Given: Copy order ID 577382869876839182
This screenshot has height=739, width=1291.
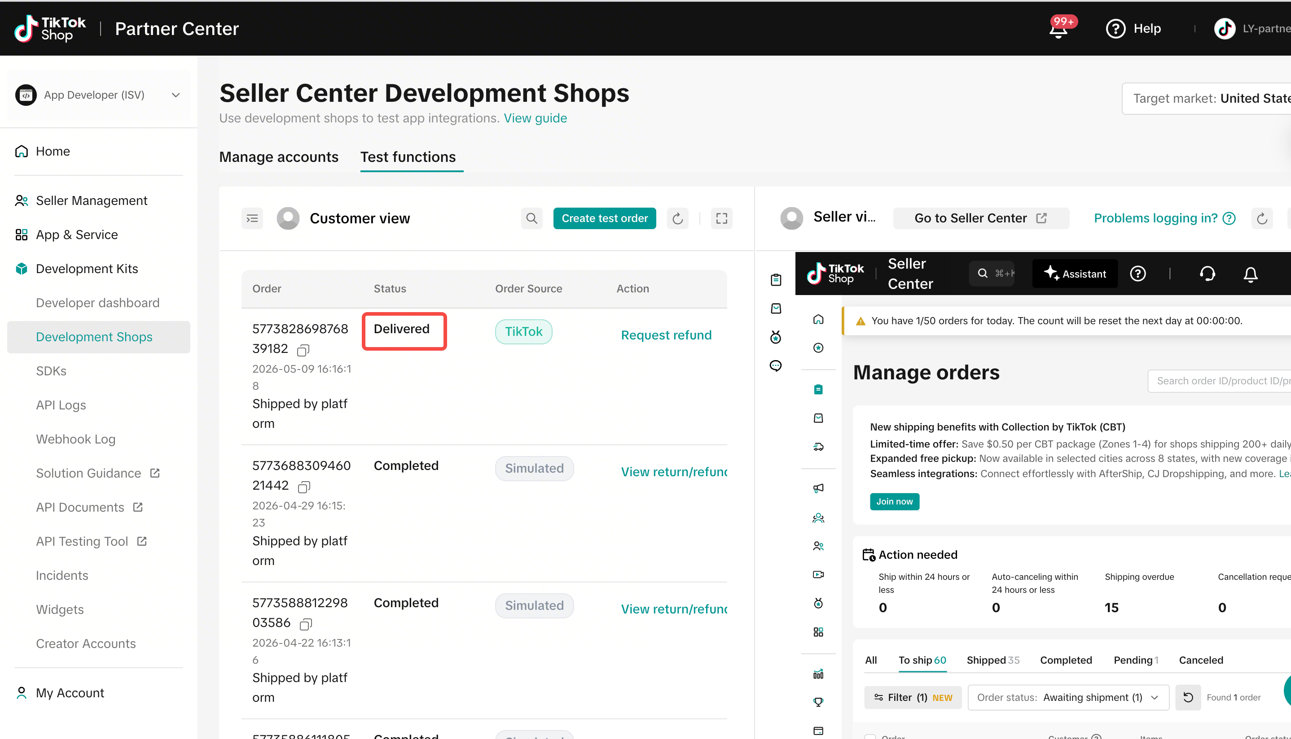Looking at the screenshot, I should pos(303,350).
